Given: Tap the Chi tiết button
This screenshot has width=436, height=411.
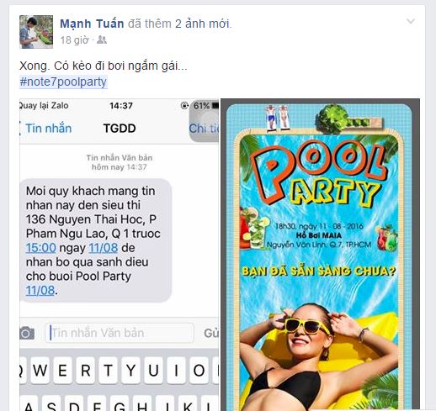Looking at the screenshot, I should (204, 129).
